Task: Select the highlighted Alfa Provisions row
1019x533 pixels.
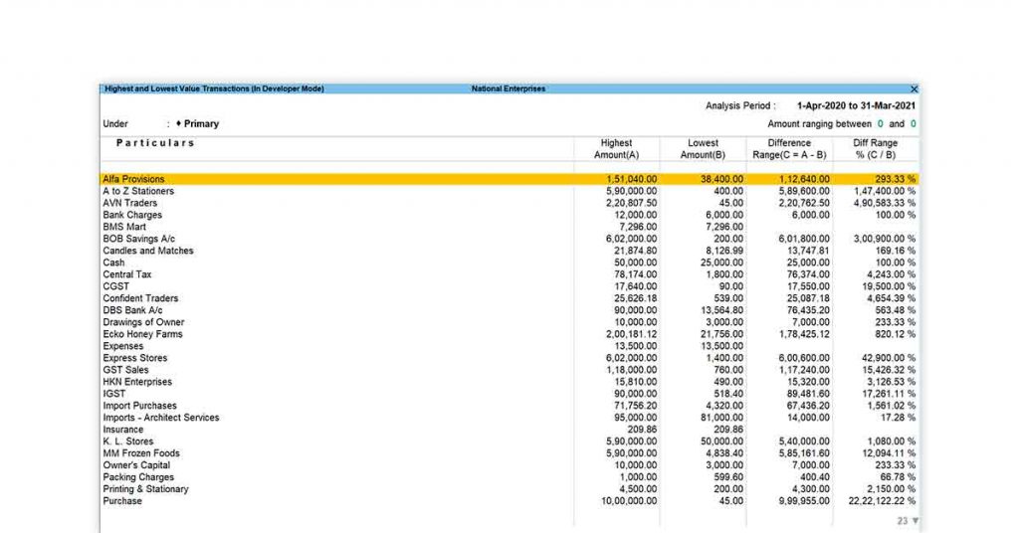Action: tap(133, 179)
